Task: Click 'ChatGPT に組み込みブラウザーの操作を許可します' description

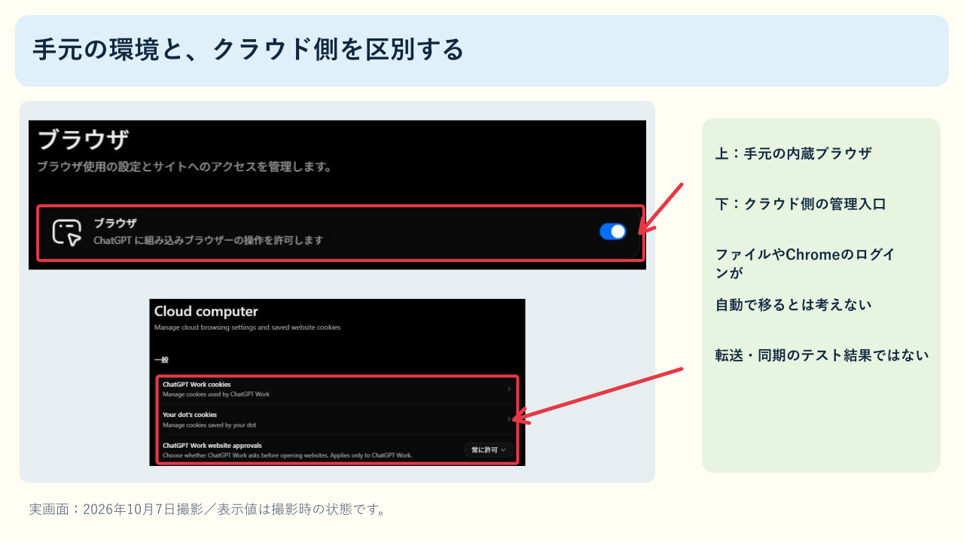Action: coord(208,241)
